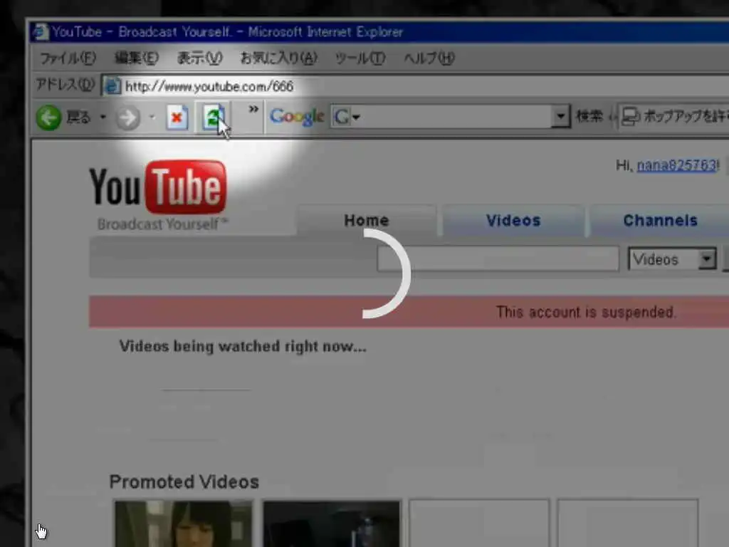Click the 'Promoted Videos' heading
The image size is (729, 547).
click(x=184, y=482)
